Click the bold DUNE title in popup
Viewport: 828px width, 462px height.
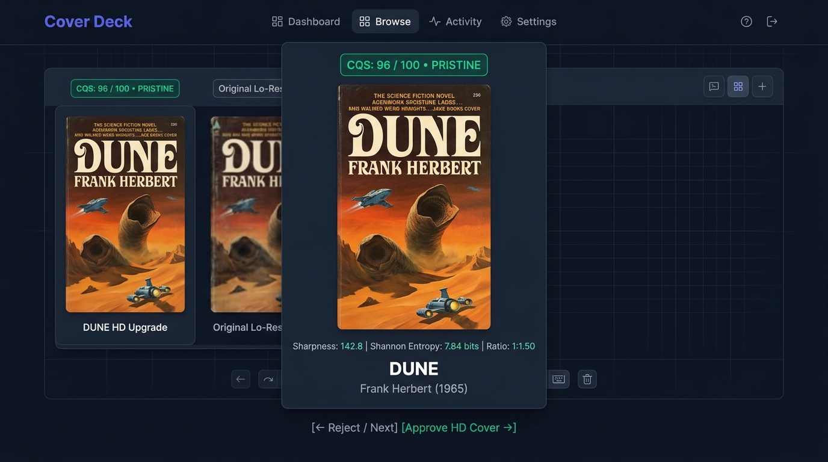(x=414, y=368)
